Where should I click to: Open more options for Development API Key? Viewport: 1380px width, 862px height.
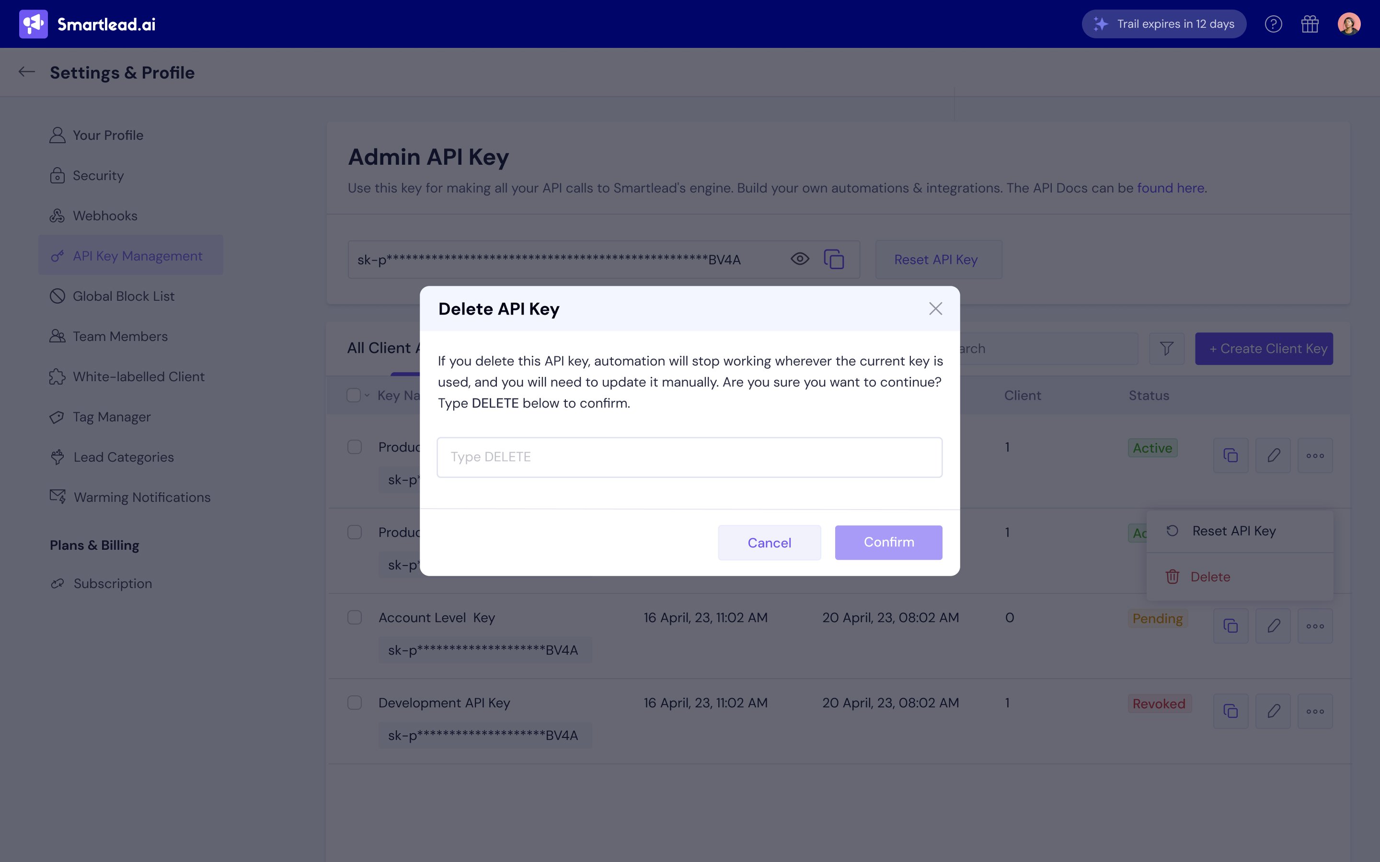(x=1315, y=711)
